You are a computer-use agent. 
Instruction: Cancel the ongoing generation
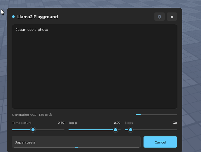(x=160, y=142)
